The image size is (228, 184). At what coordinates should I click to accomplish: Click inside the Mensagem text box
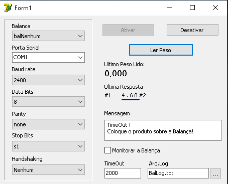click(x=163, y=130)
